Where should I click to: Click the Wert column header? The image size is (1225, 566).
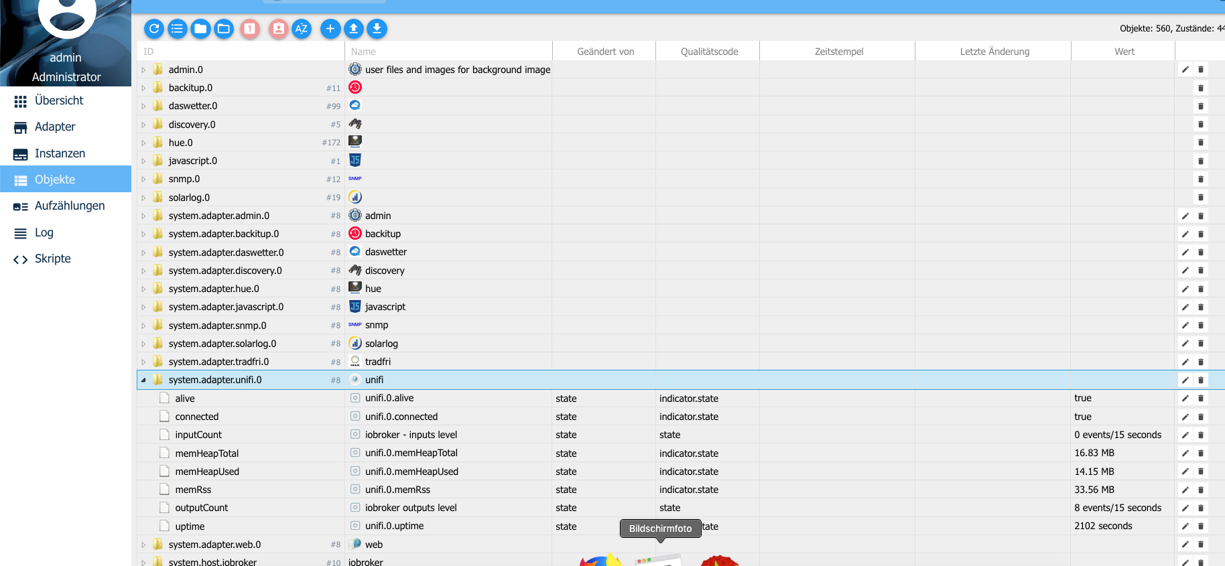coord(1124,52)
